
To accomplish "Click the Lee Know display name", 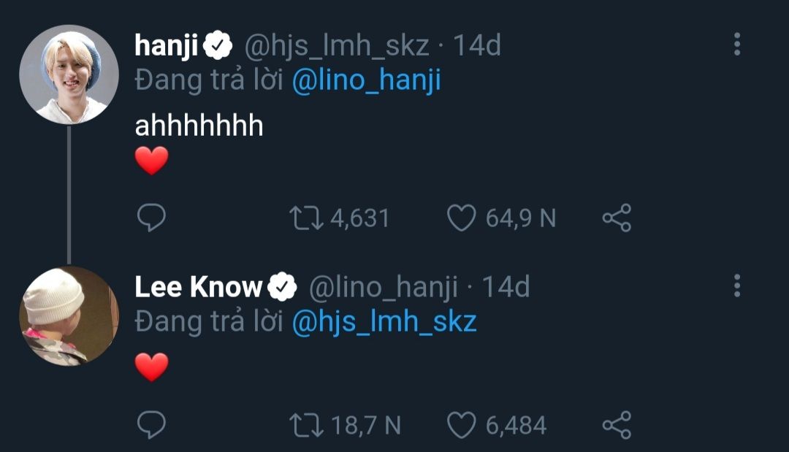I will pos(198,288).
